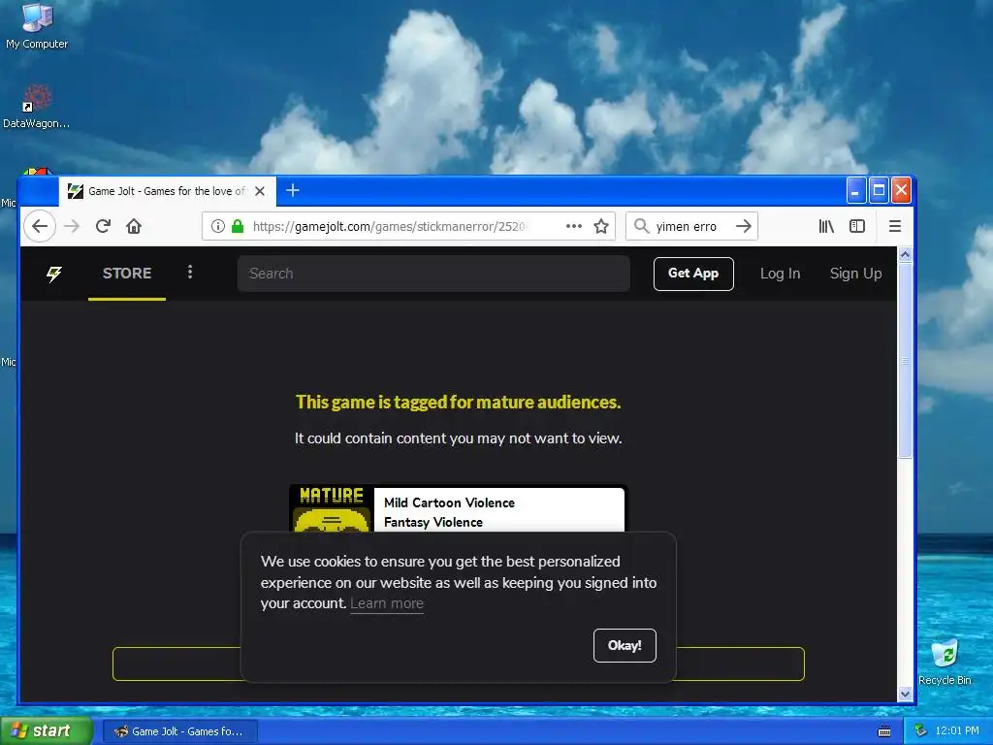This screenshot has width=993, height=745.
Task: Open the Windows start menu
Action: pos(47,730)
